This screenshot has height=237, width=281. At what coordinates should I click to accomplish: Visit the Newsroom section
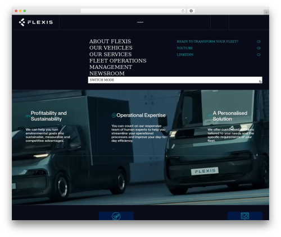(x=107, y=73)
